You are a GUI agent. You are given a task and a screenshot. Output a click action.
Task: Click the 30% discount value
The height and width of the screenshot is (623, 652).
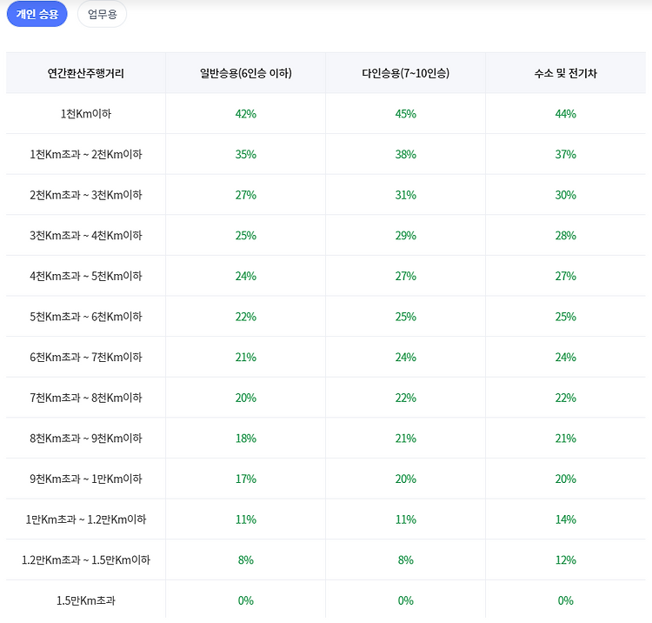(x=566, y=195)
